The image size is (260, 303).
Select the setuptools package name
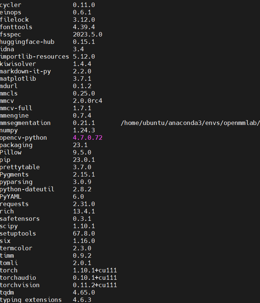[x=18, y=234]
